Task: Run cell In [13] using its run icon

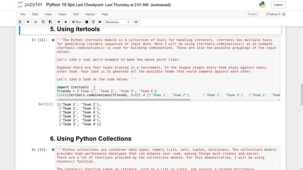Action: coord(53,150)
